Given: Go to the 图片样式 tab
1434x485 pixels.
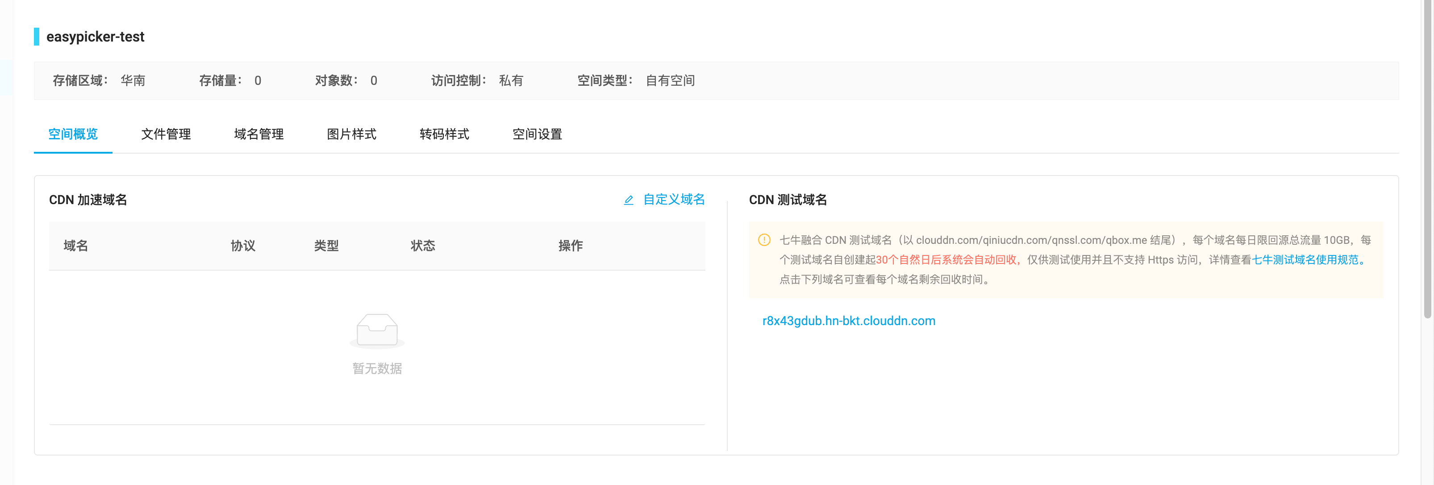Looking at the screenshot, I should 352,134.
